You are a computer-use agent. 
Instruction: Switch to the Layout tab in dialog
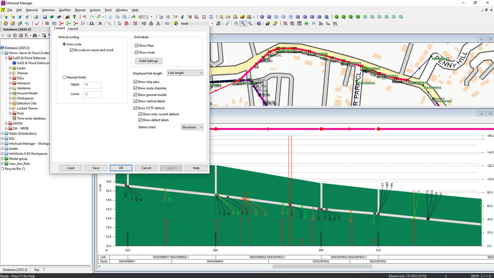73,29
